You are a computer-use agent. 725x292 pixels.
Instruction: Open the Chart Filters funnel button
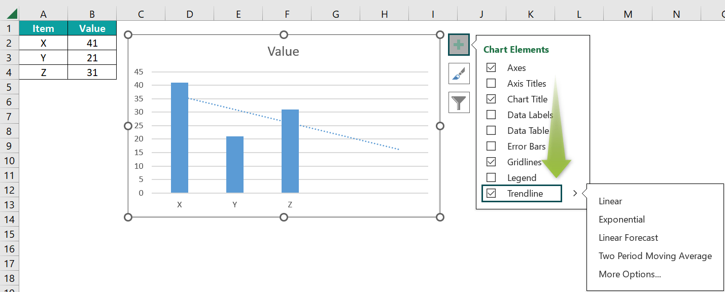tap(459, 102)
